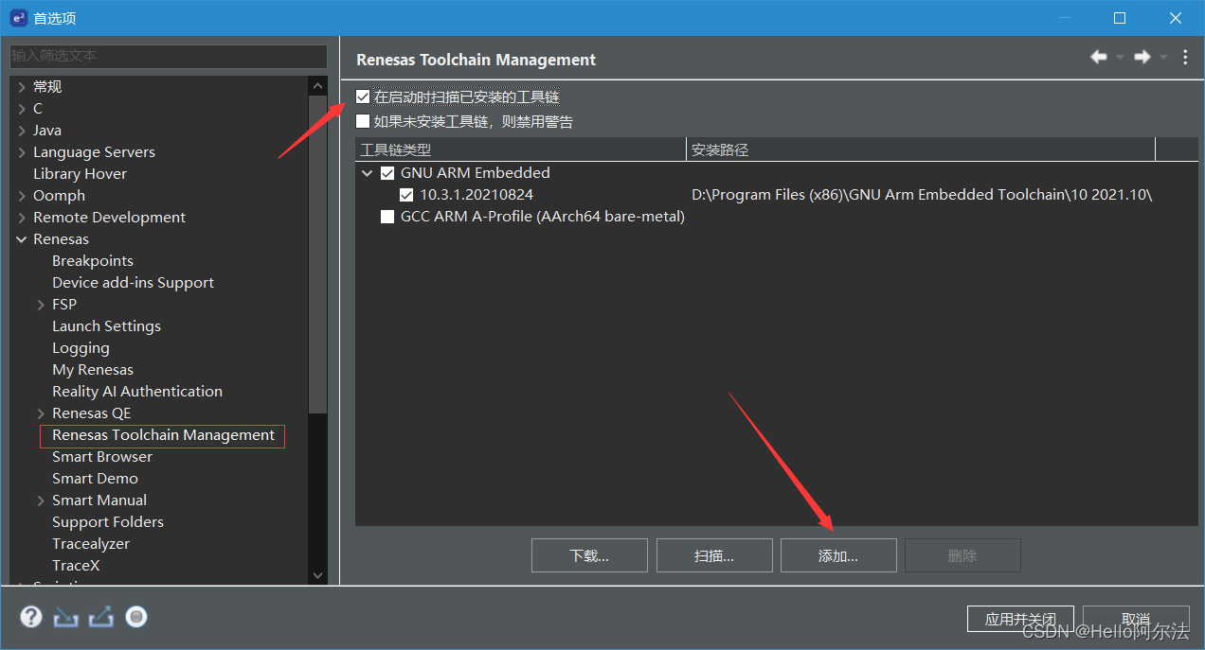Select Logging preference page
The width and height of the screenshot is (1205, 650).
coord(81,348)
